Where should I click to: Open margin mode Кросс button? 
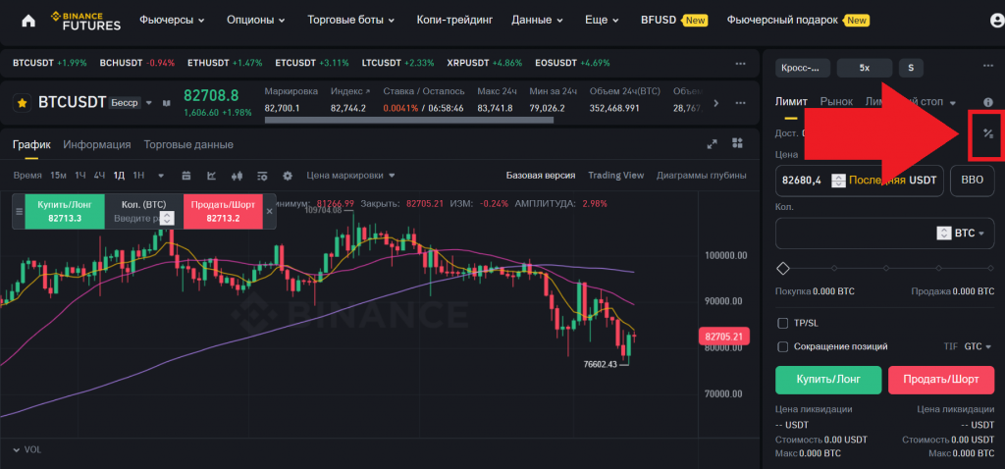point(803,68)
